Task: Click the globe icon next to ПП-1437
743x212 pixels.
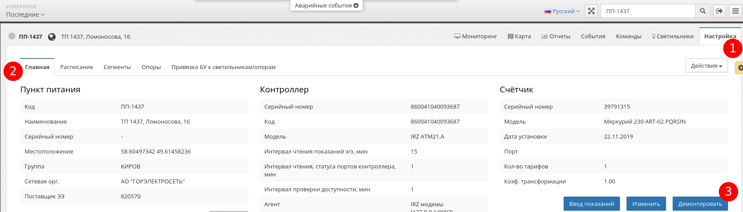Action: tap(52, 37)
